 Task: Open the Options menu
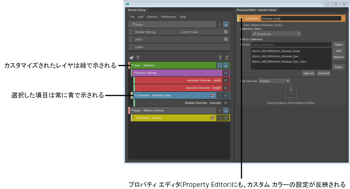(152, 17)
